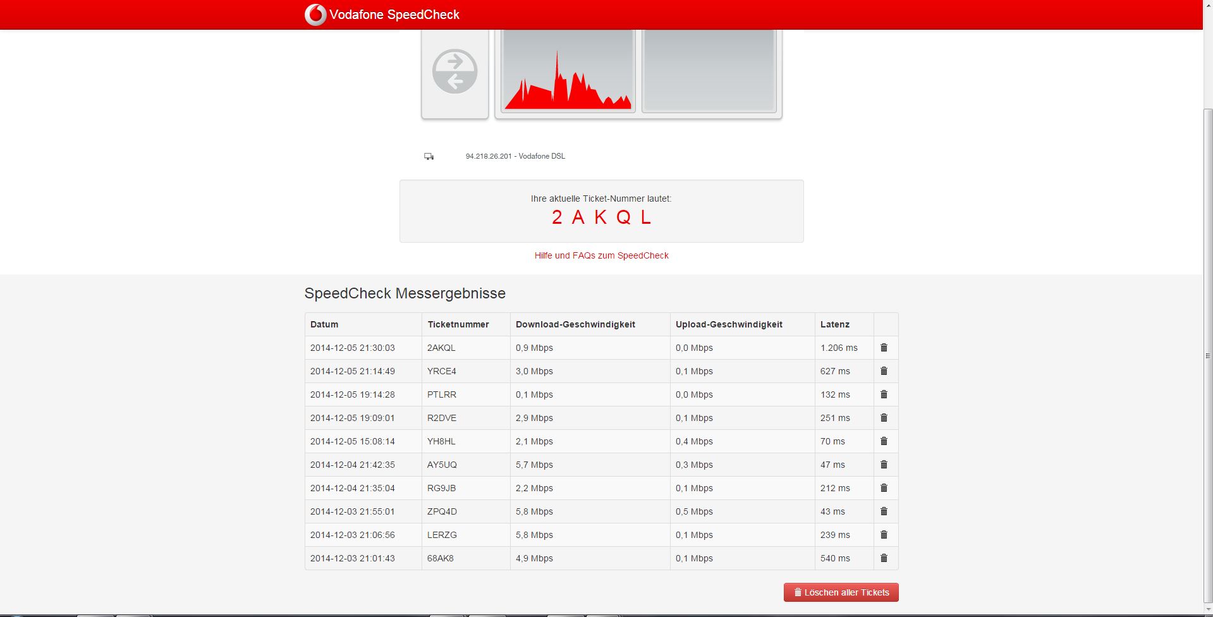Click download value 4,9 Mbps
The image size is (1213, 617).
(x=534, y=558)
